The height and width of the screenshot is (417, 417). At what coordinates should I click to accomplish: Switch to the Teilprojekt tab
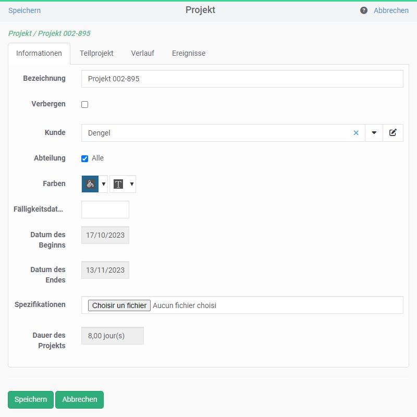tap(96, 53)
